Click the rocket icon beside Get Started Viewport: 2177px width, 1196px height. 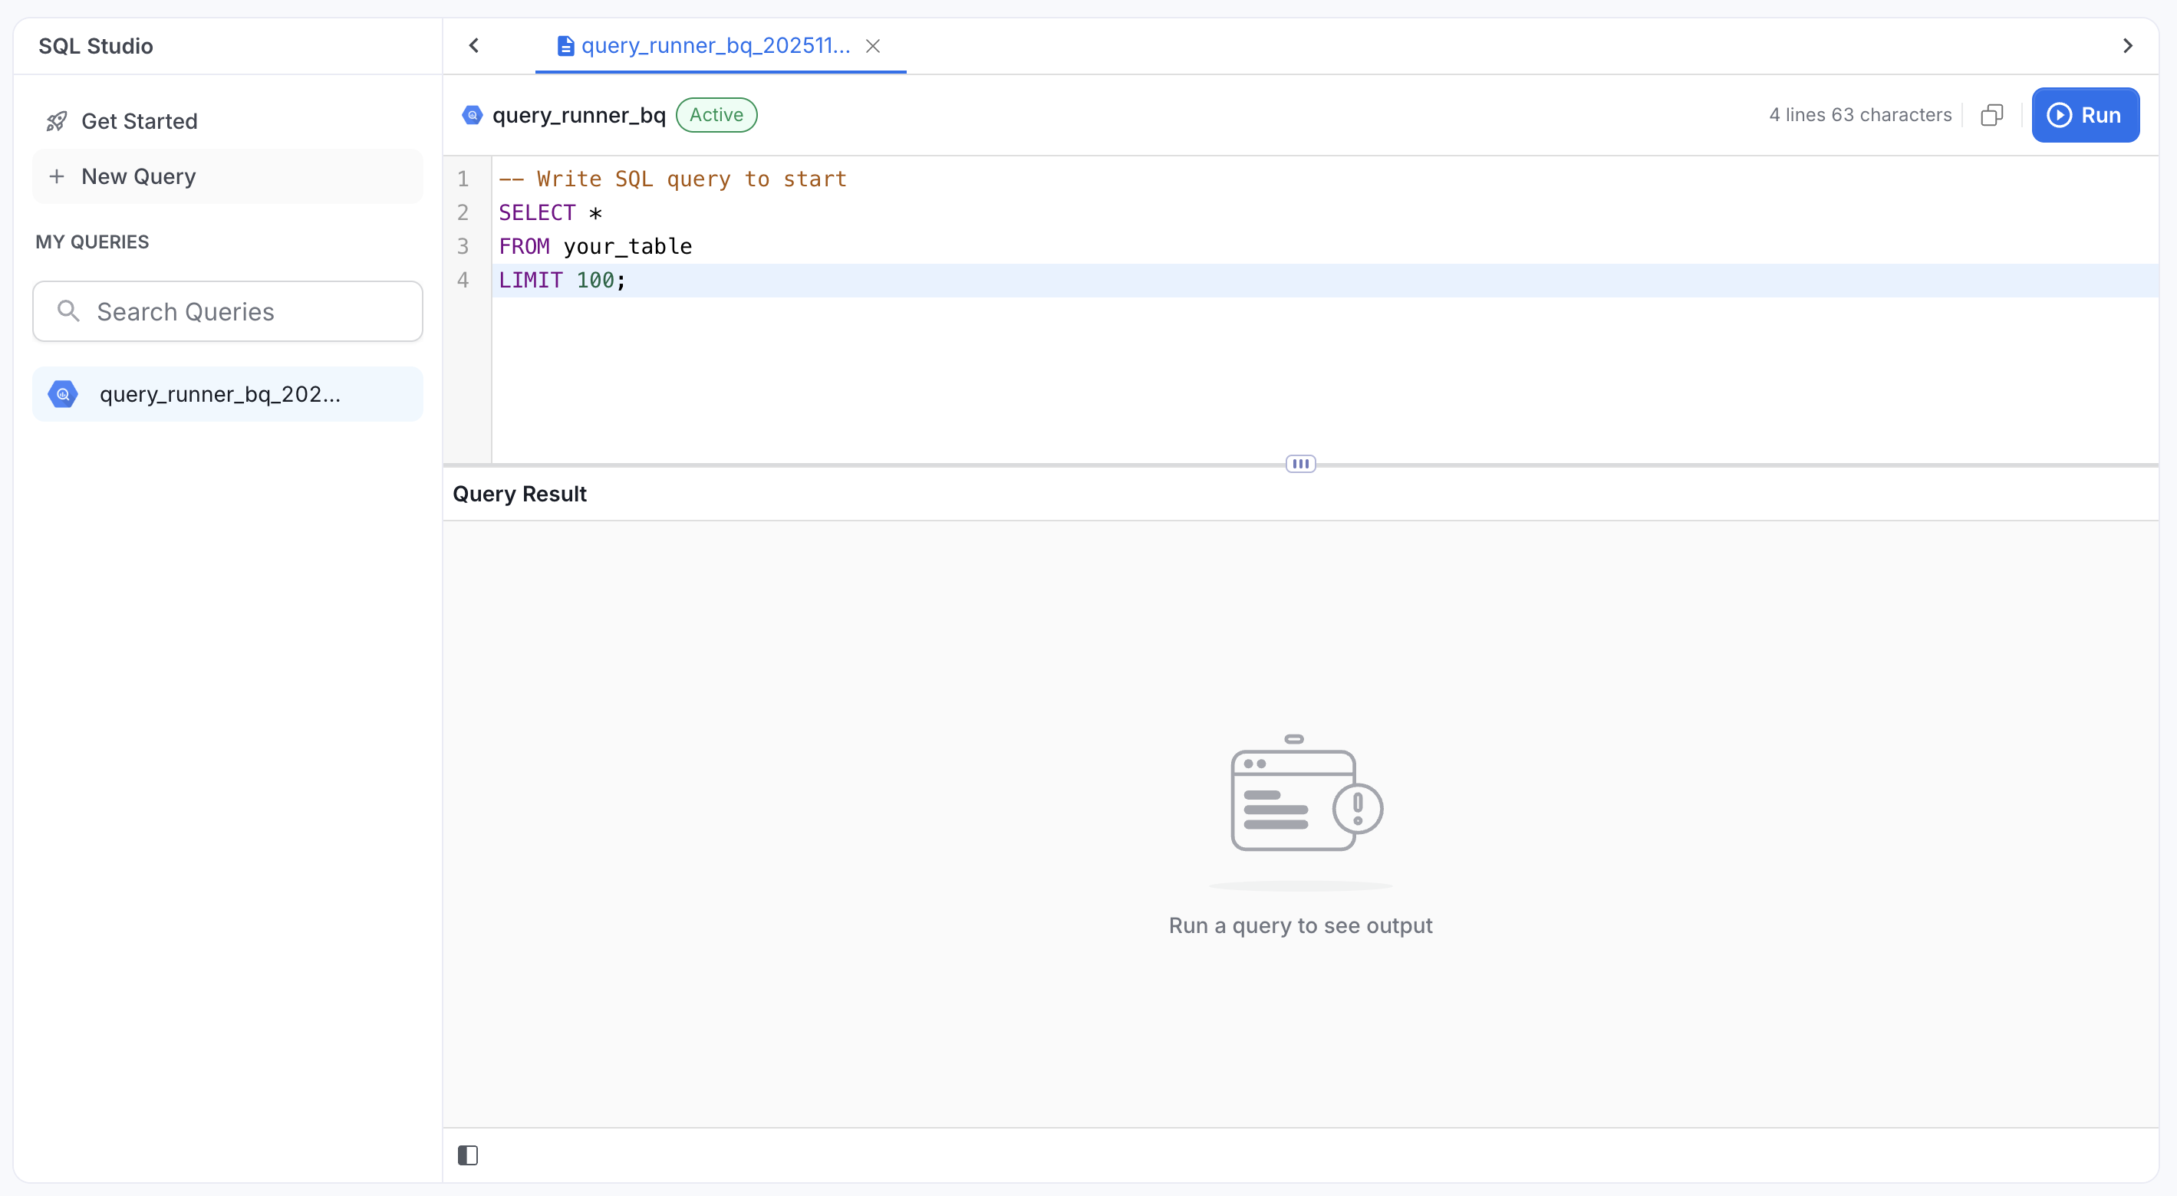pyautogui.click(x=57, y=121)
